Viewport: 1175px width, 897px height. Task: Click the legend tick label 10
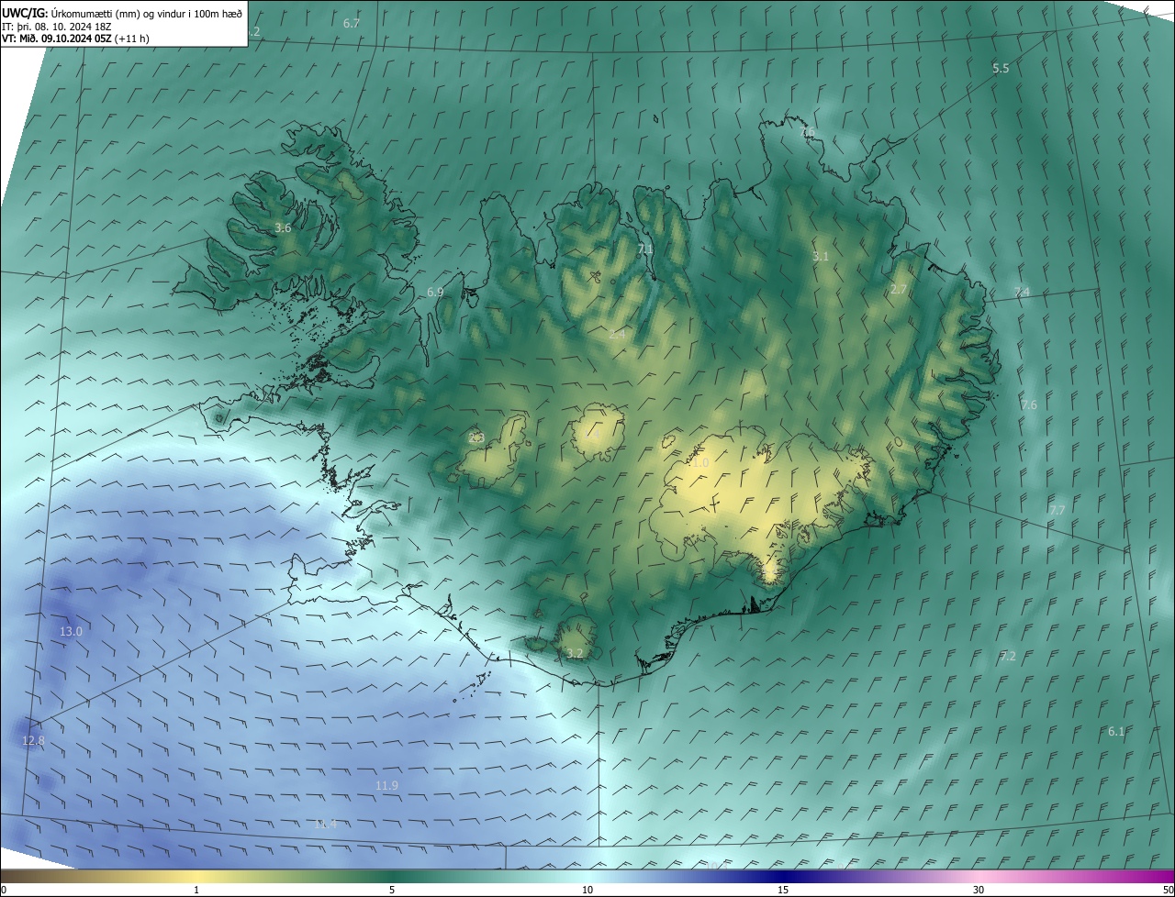tap(587, 890)
